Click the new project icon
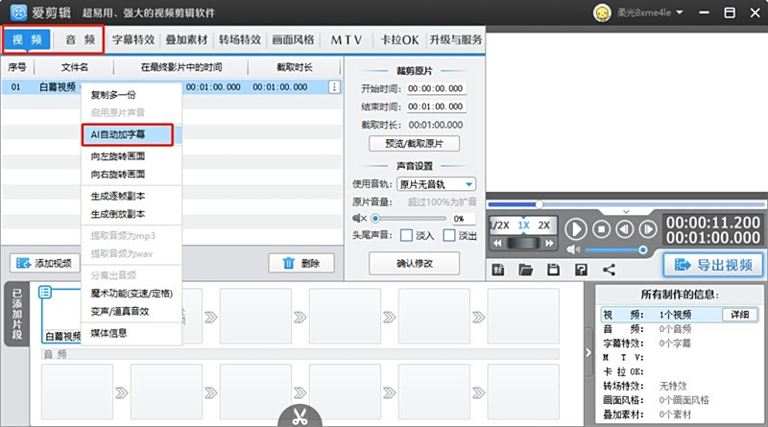This screenshot has width=768, height=427. [498, 270]
